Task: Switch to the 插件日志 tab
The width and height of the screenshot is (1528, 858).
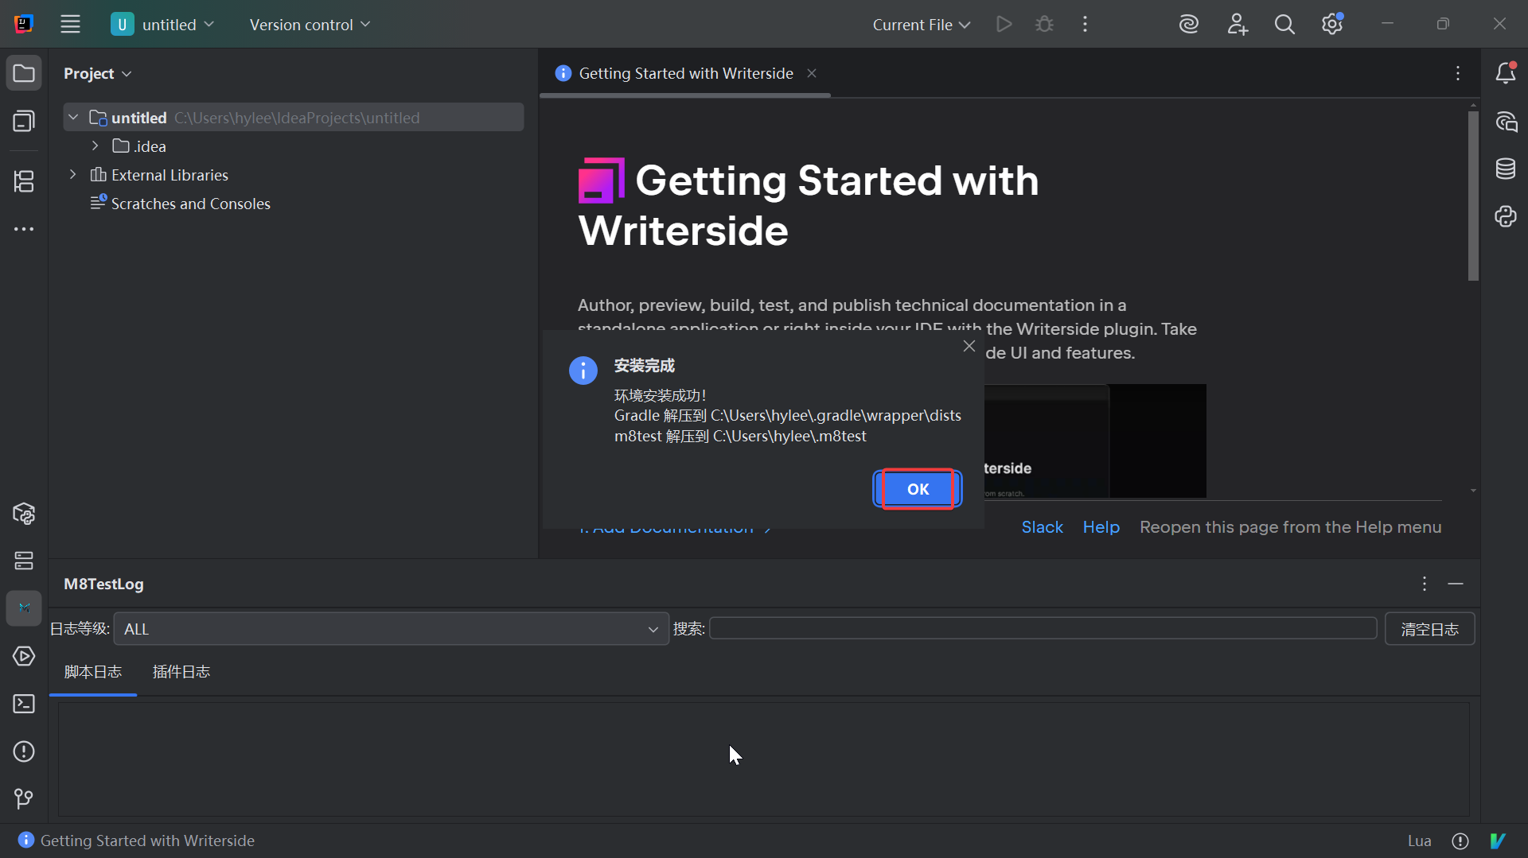Action: 181,672
